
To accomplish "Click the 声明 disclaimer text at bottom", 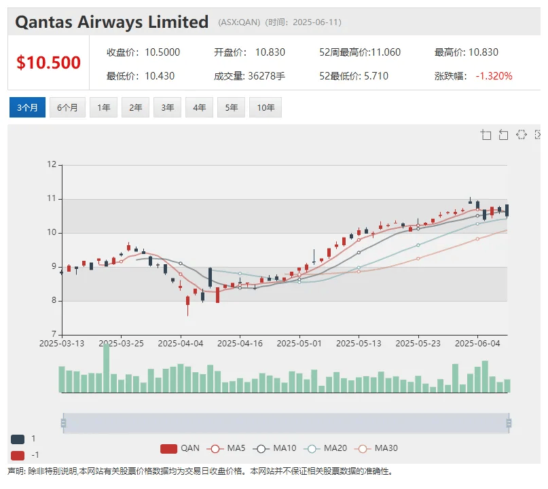I will pos(200,471).
